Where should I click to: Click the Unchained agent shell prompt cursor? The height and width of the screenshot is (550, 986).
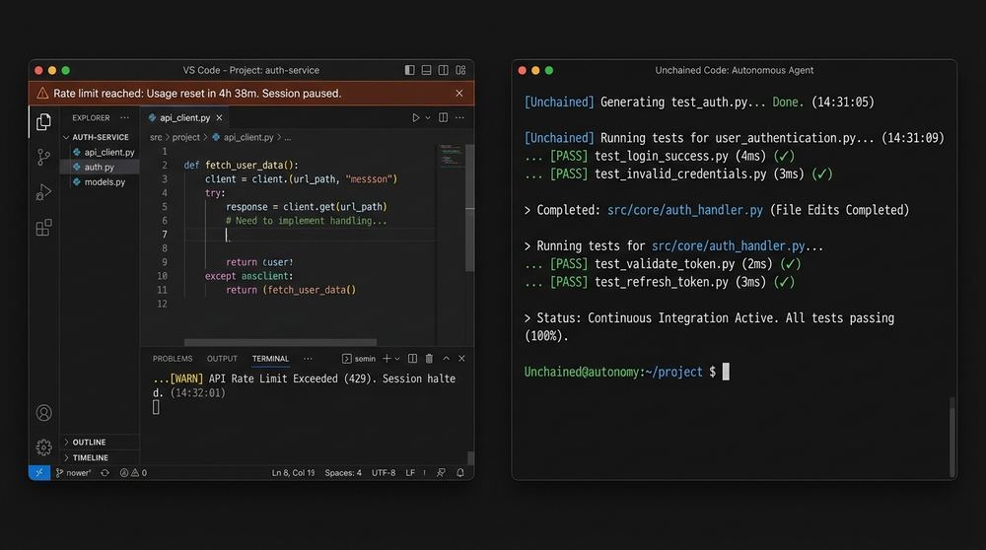(726, 372)
